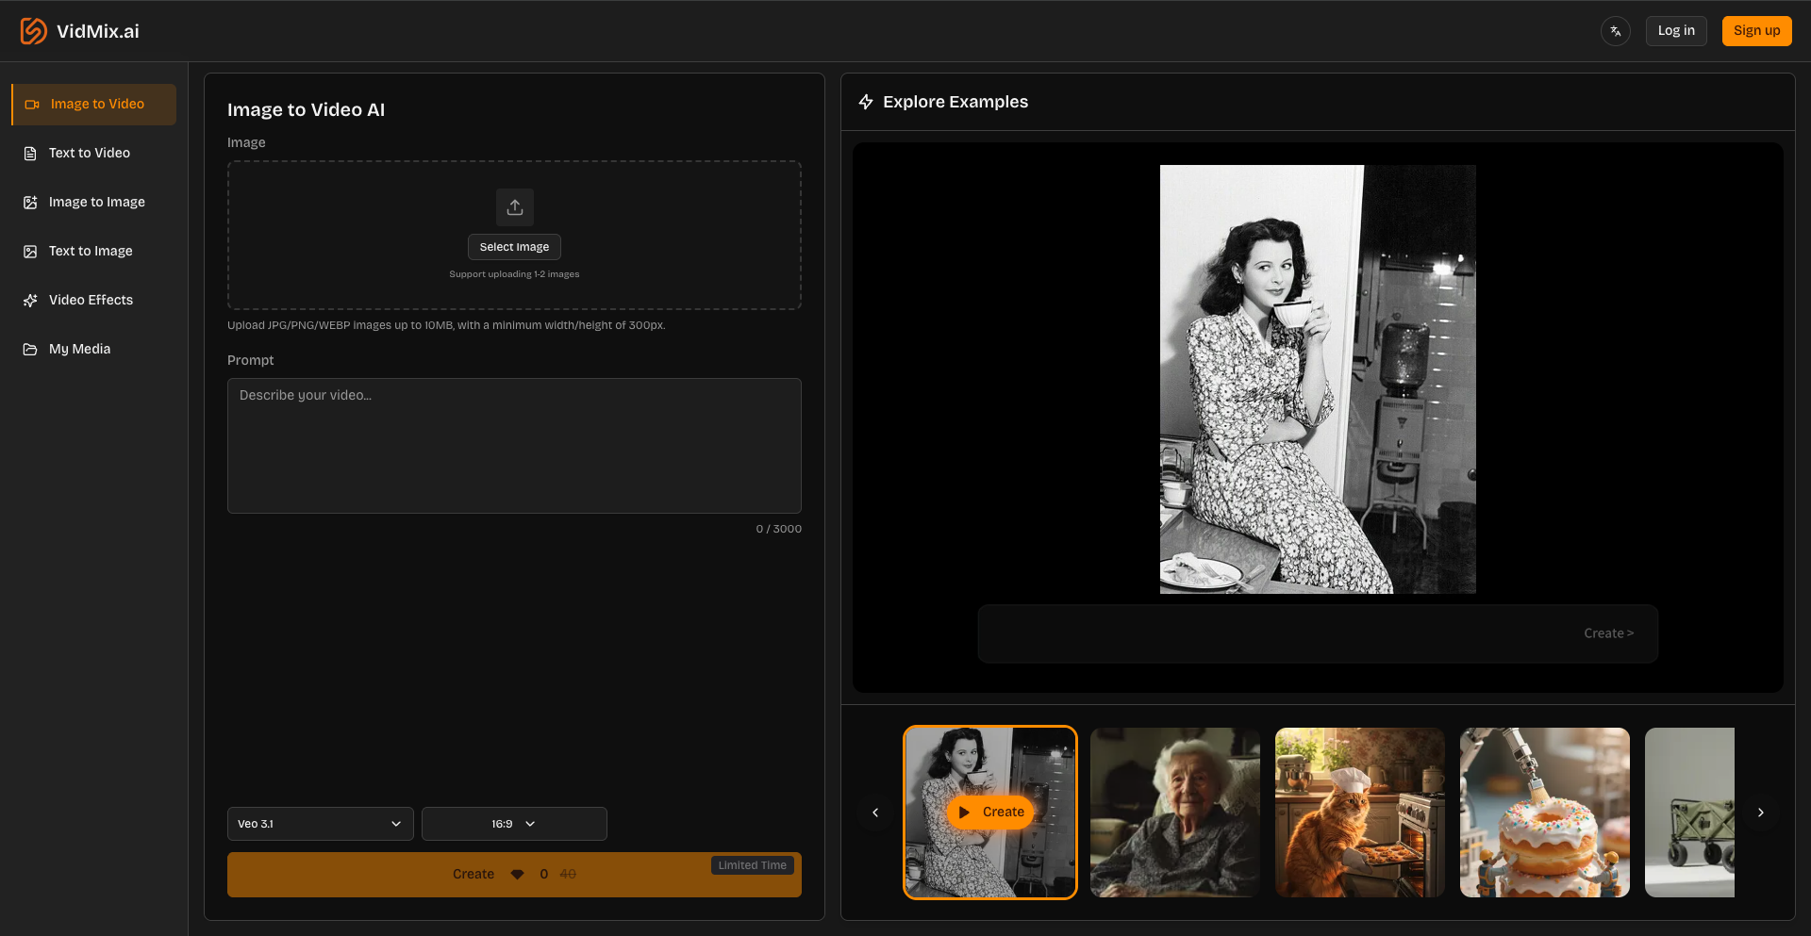Click the right arrow to browse more examples
This screenshot has width=1811, height=936.
coord(1760,812)
